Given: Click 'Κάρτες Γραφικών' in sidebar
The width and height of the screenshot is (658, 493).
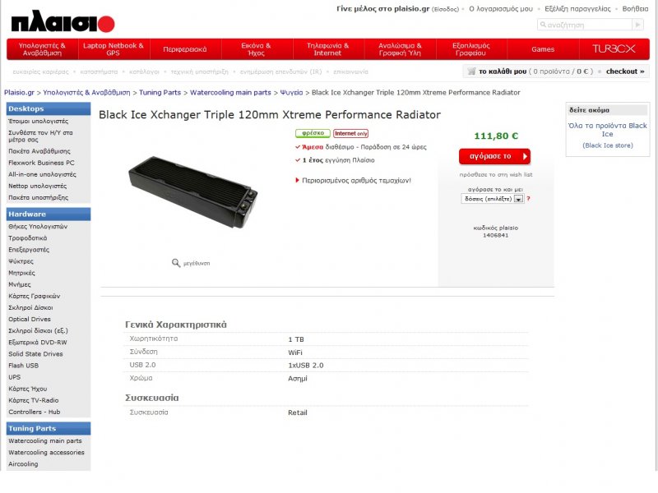Looking at the screenshot, I should [x=34, y=296].
